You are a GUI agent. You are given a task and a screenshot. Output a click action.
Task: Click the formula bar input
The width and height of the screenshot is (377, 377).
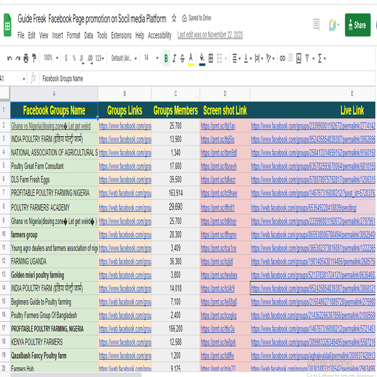point(208,79)
